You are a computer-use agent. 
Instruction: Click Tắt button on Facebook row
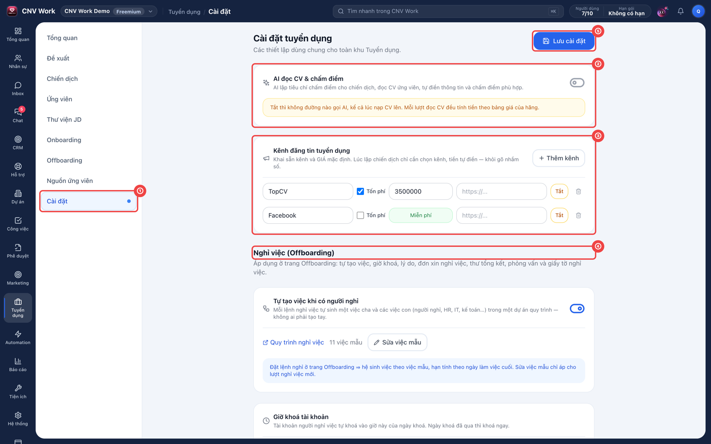(559, 215)
